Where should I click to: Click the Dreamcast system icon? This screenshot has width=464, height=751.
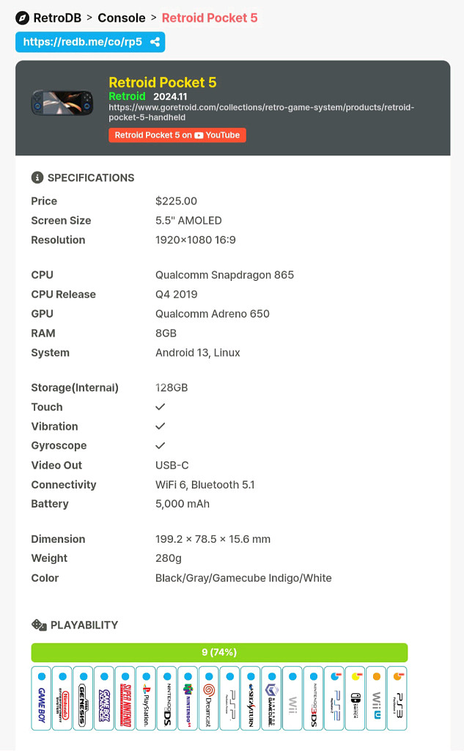(209, 697)
